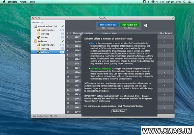Image resolution: width=194 pixels, height=135 pixels.
Task: Select self-test row 18 with lifetime 12440
Action: [x=120, y=112]
